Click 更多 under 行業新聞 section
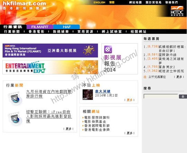The height and width of the screenshot is (153, 187). 69,129
